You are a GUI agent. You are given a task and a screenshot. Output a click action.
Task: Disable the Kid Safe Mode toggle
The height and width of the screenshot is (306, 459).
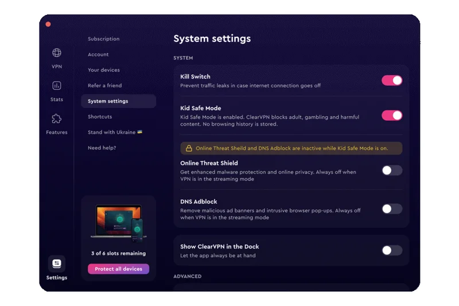[x=392, y=115]
